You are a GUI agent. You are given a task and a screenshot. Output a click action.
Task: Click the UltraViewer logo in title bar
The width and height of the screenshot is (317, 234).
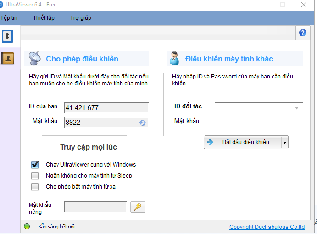(x=1, y=5)
